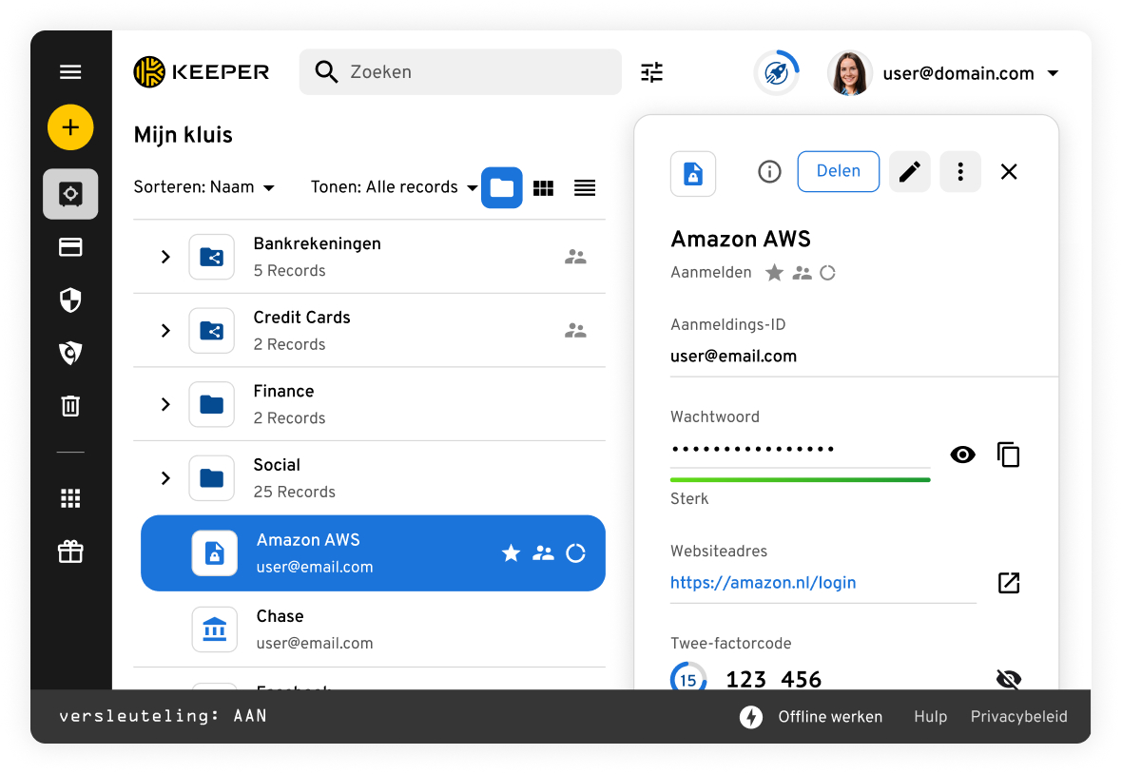1122x774 pixels.
Task: Show record info icon
Action: point(769,172)
